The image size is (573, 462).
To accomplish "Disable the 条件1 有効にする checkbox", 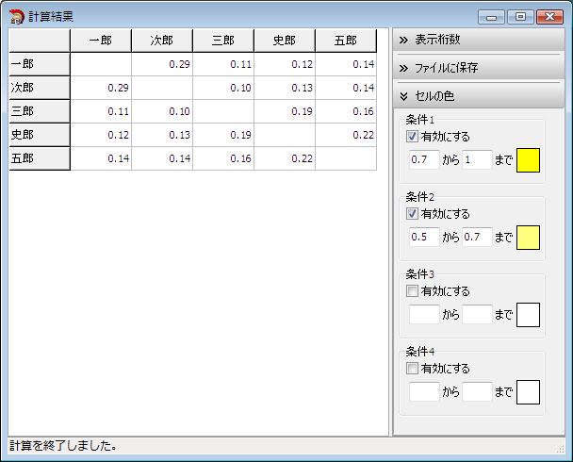I will click(x=412, y=137).
